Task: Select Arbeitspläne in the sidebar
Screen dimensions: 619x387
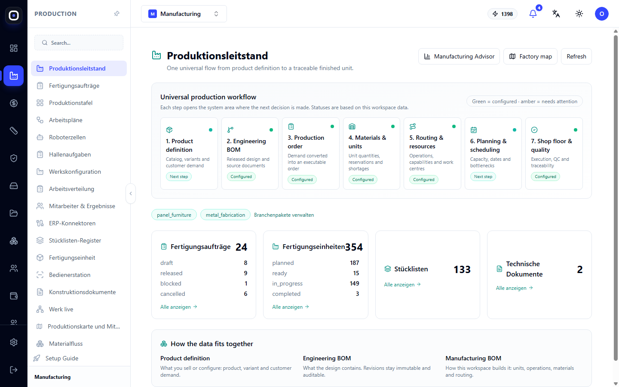Action: point(79,120)
